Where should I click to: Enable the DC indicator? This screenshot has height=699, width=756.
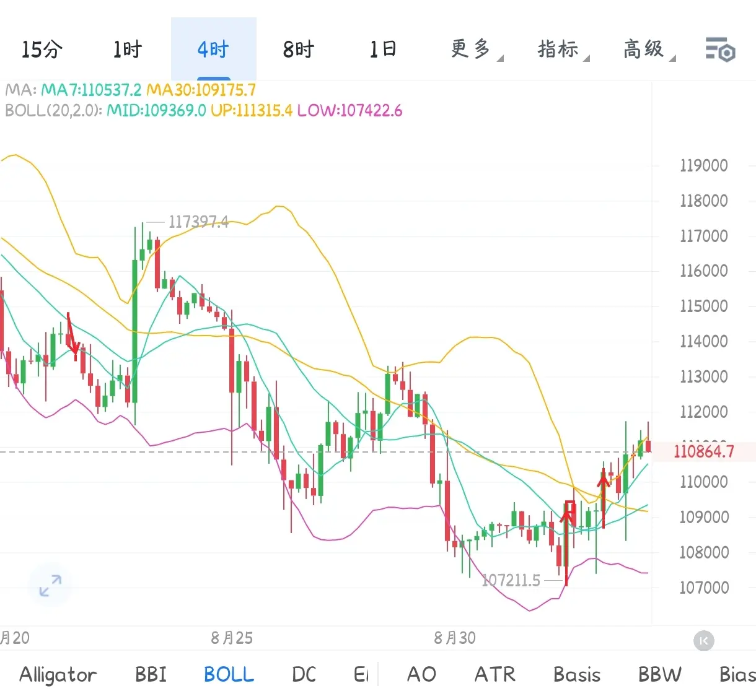point(304,674)
